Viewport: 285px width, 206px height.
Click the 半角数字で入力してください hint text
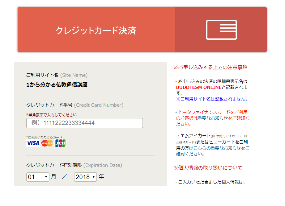point(52,115)
